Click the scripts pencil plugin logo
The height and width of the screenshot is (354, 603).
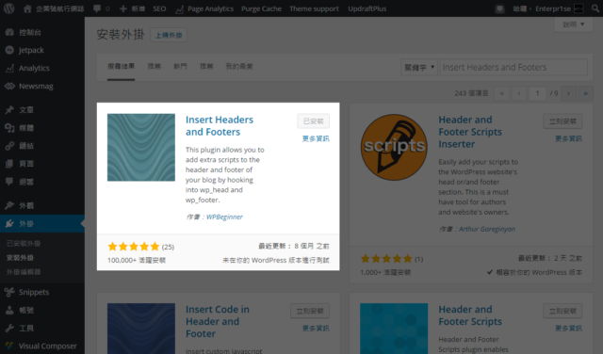394,147
